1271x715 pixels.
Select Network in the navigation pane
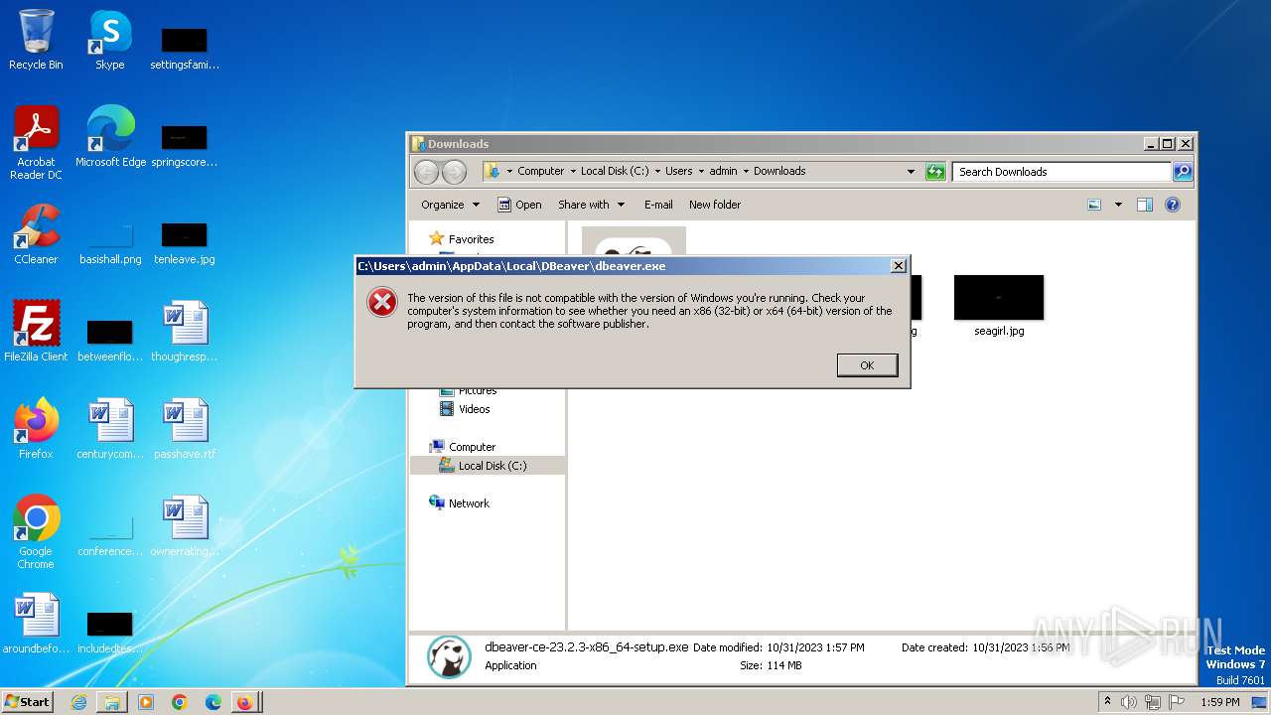[x=469, y=503]
